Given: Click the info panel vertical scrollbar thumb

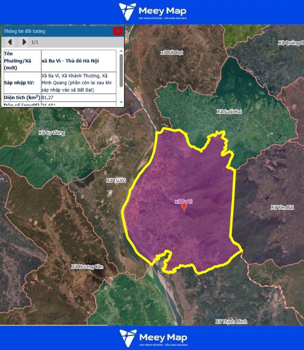Looking at the screenshot, I should [x=121, y=69].
